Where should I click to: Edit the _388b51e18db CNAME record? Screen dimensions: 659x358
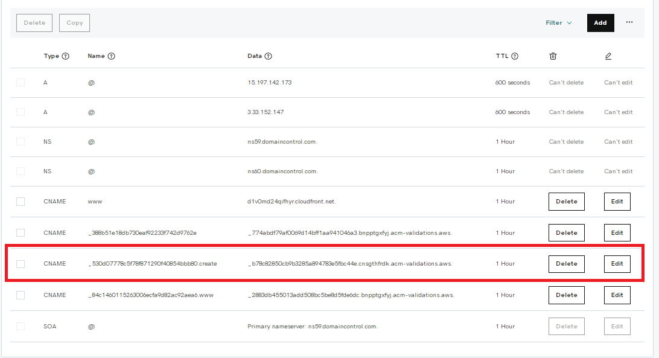pos(617,232)
